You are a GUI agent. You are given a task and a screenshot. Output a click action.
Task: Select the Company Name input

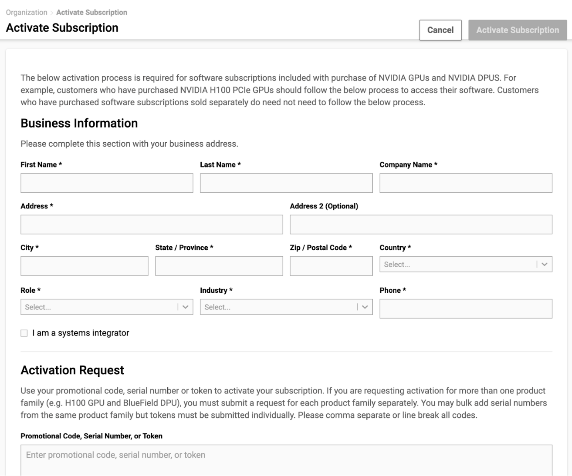(x=466, y=183)
